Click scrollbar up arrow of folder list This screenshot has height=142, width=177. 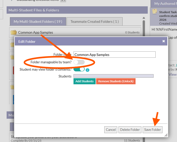tap(144, 18)
